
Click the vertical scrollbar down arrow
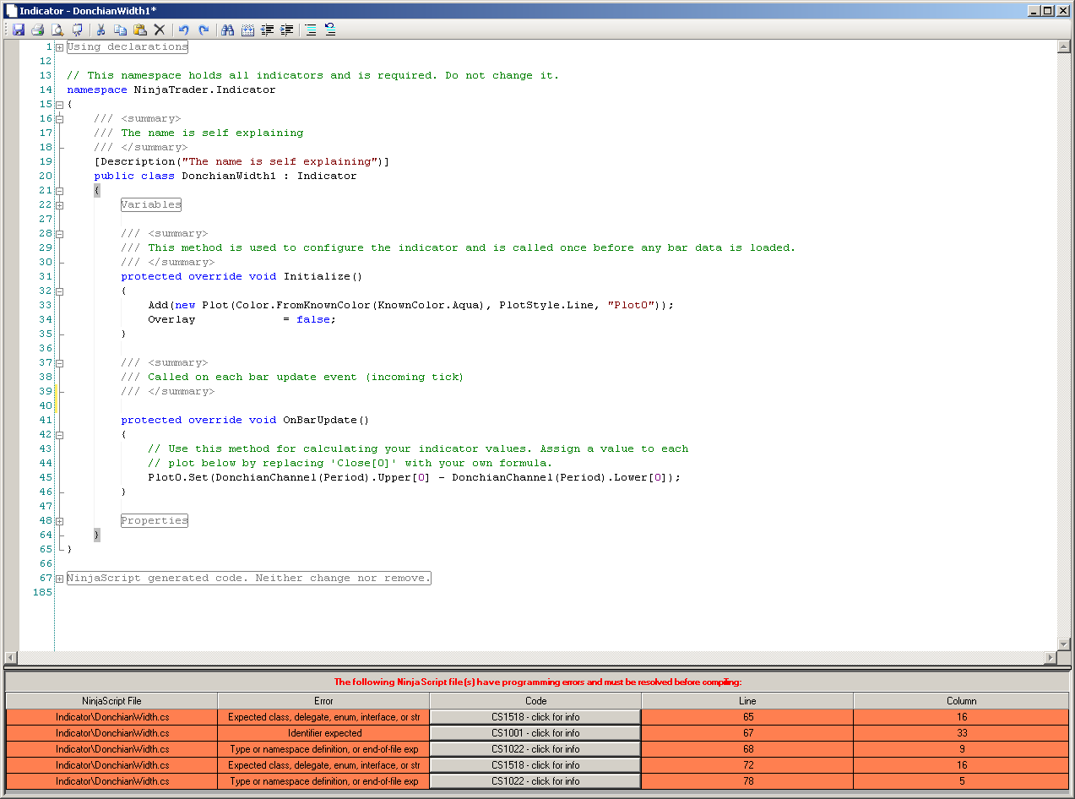(1063, 644)
